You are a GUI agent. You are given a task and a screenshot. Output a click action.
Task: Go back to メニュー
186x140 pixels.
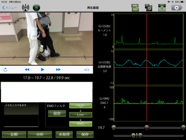point(9,8)
